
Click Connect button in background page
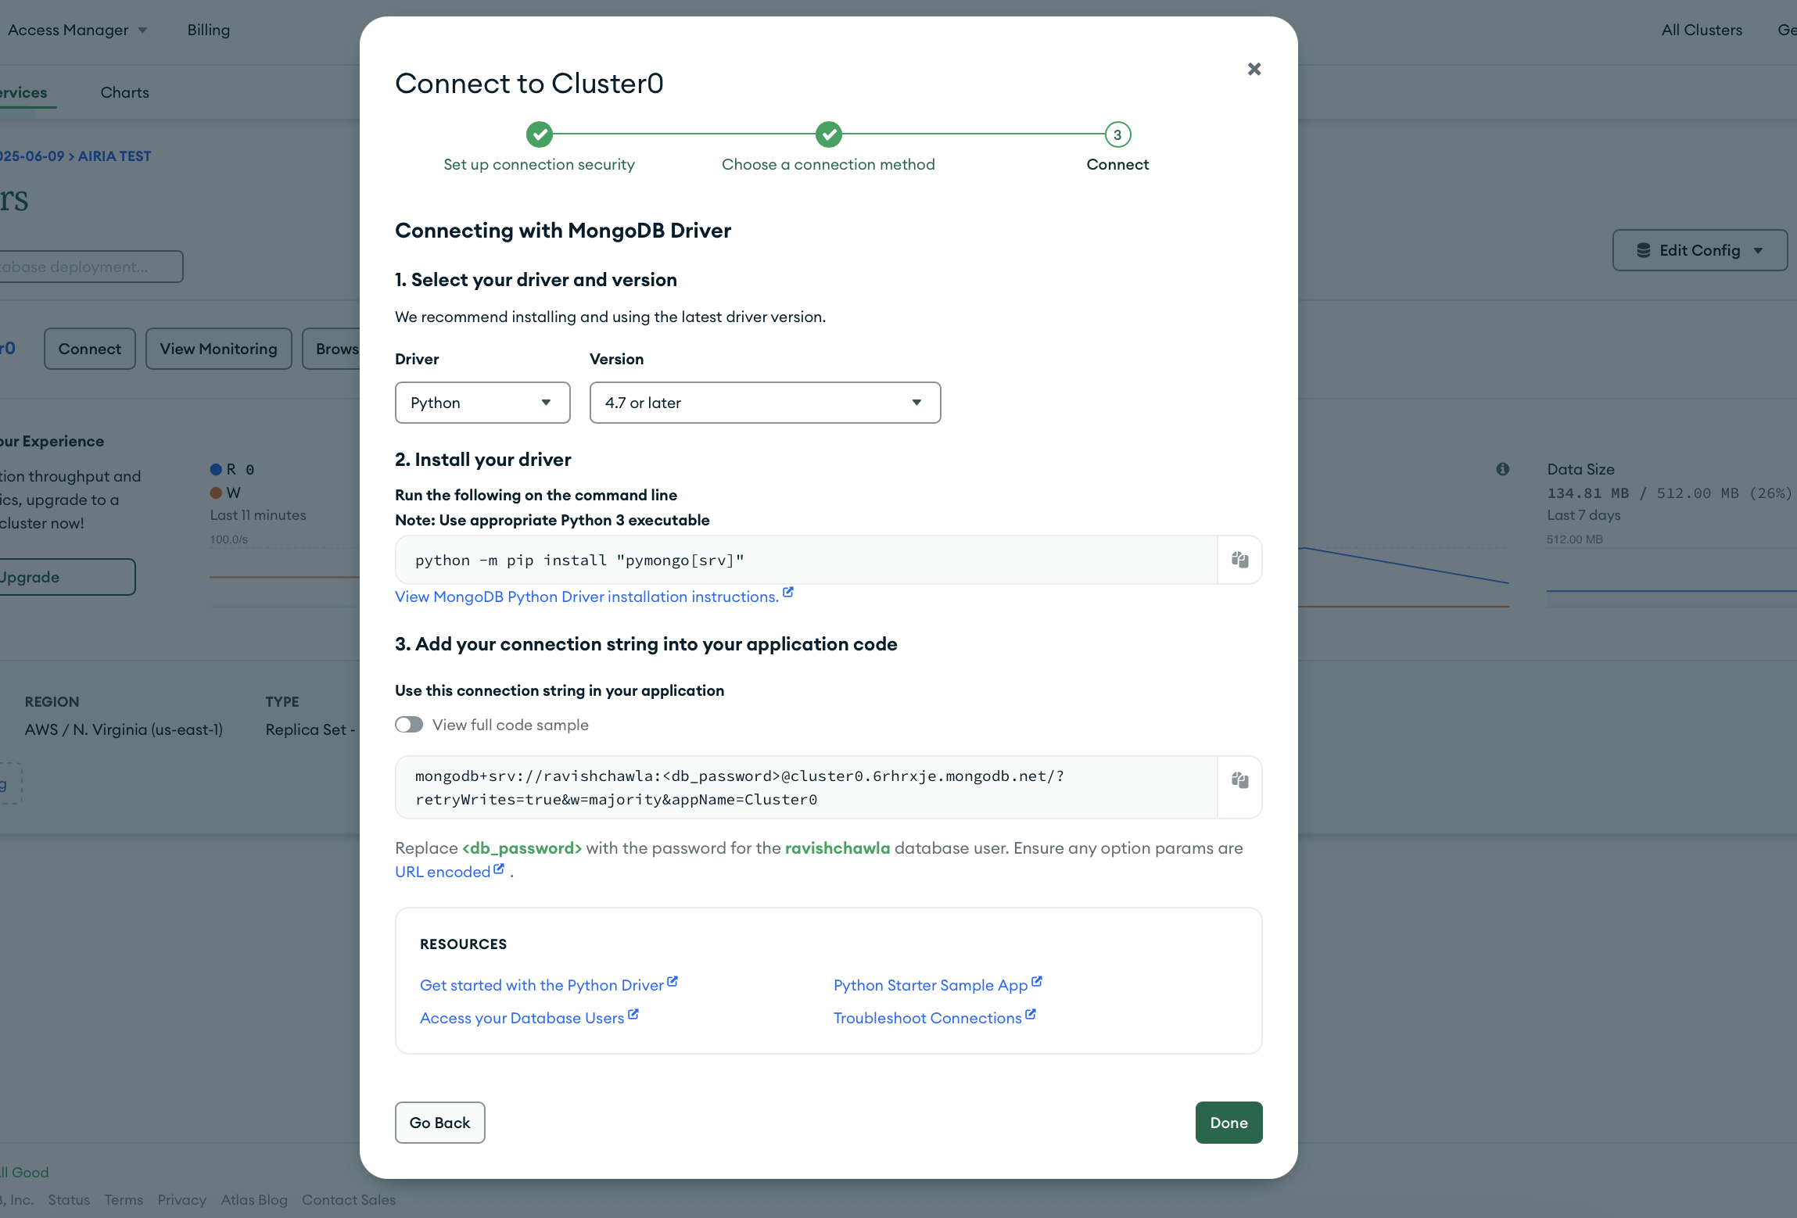(x=89, y=349)
